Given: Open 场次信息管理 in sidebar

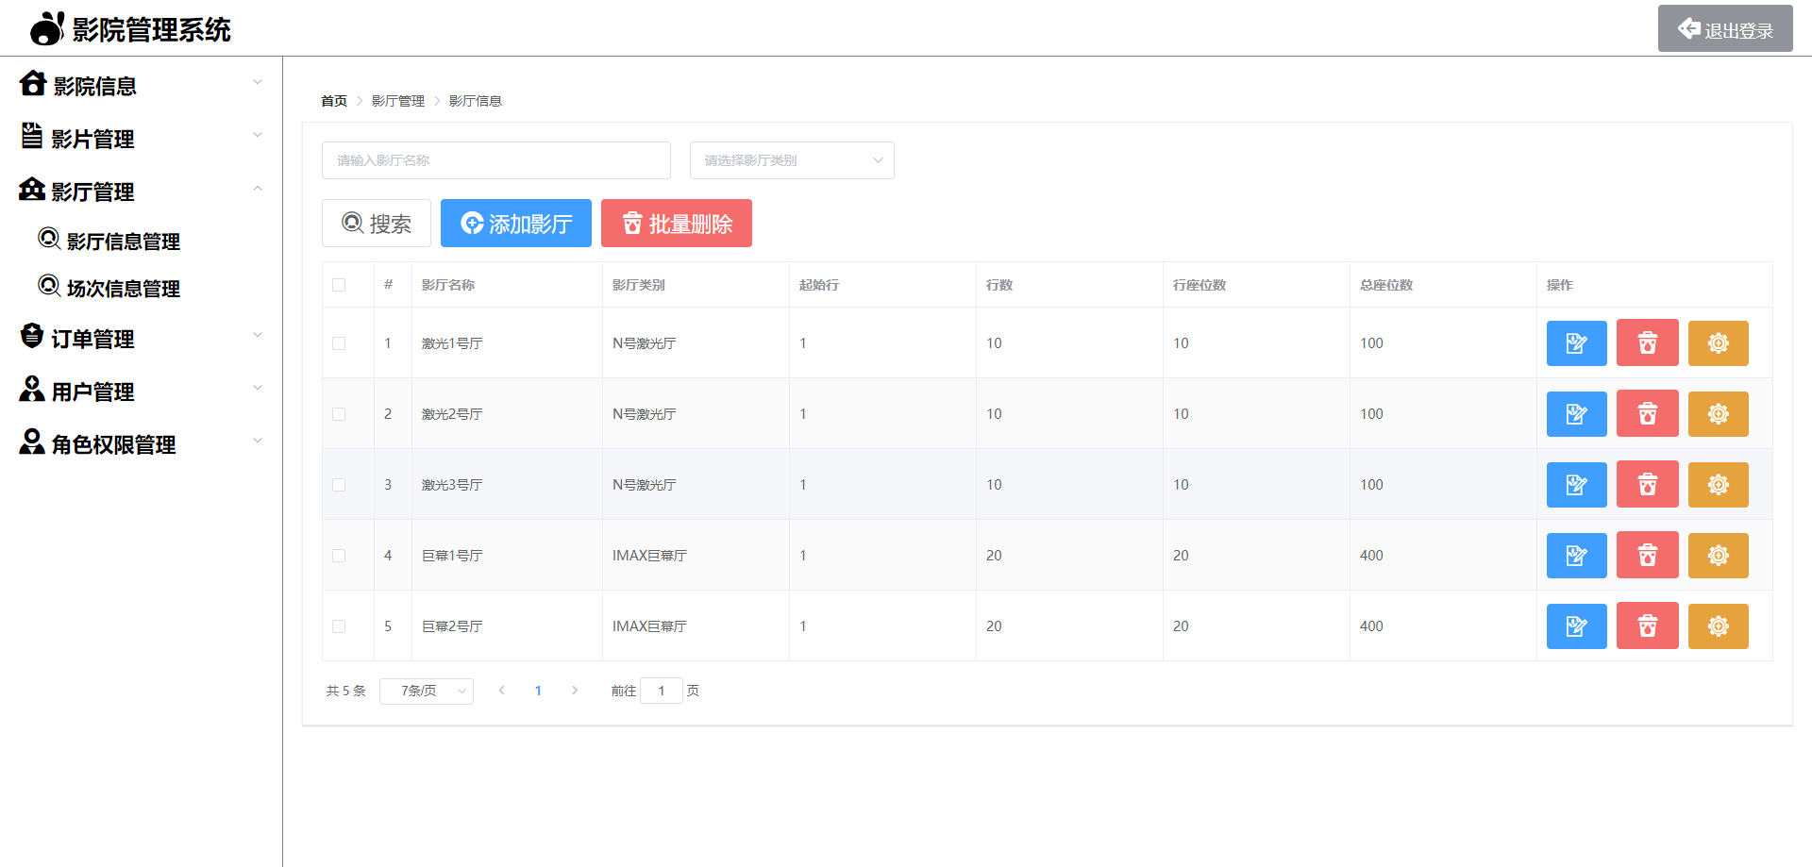Looking at the screenshot, I should pos(123,289).
